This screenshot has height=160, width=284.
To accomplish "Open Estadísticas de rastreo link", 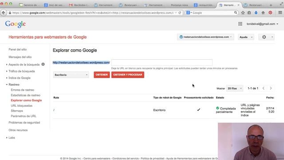I will [x=26, y=95].
